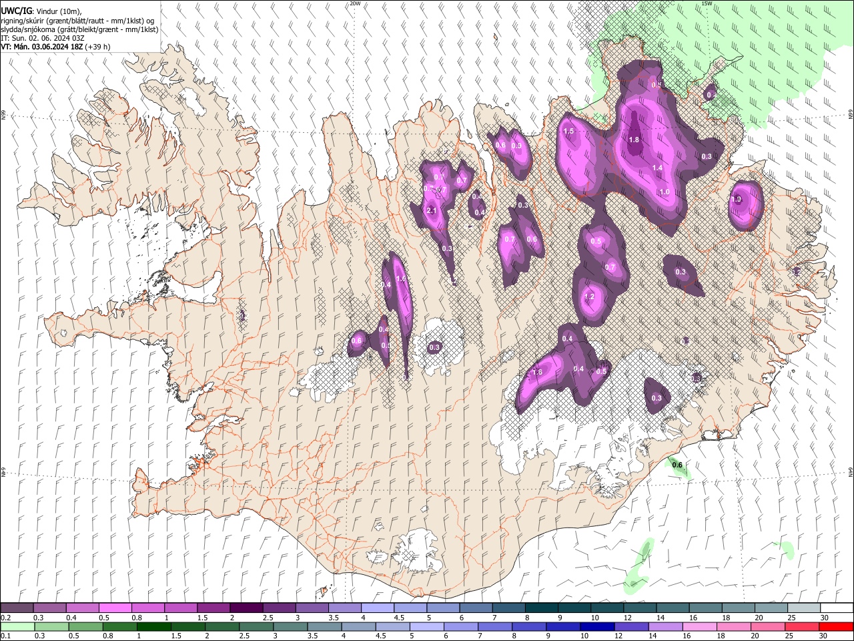Viewport: 854px width, 641px height.
Task: Click the rigning/skúrir legend description line
Action: [78, 20]
